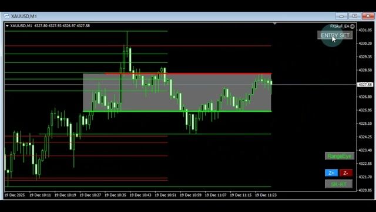Click the 4323.40 price scale label

coord(365,150)
